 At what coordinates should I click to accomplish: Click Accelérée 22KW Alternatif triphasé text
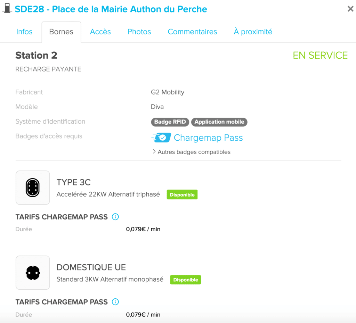click(108, 194)
